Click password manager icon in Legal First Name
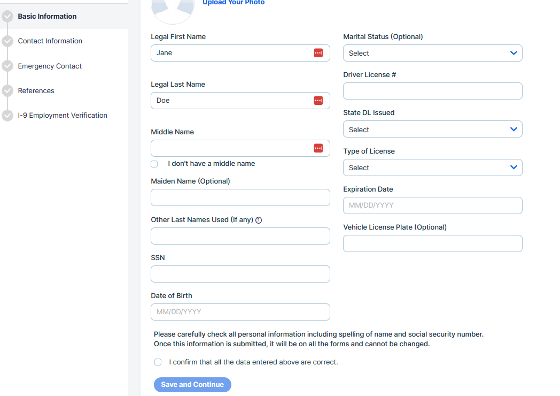 318,53
